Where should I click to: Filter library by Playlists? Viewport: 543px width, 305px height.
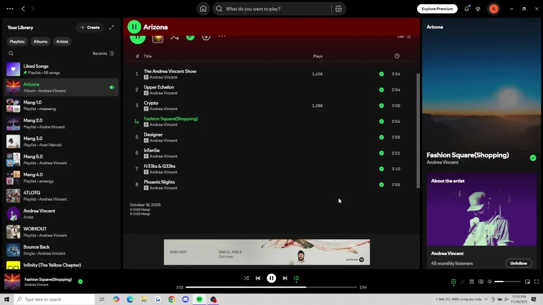click(17, 42)
